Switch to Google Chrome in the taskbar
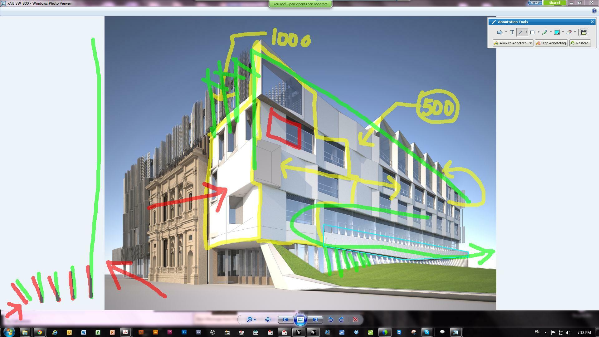The height and width of the screenshot is (337, 599). click(x=40, y=332)
